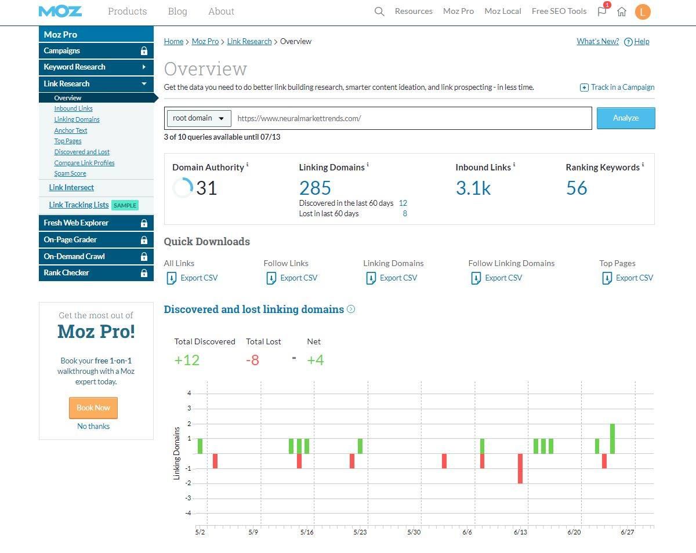Select Compare Link Profiles in the sidebar

[x=85, y=163]
